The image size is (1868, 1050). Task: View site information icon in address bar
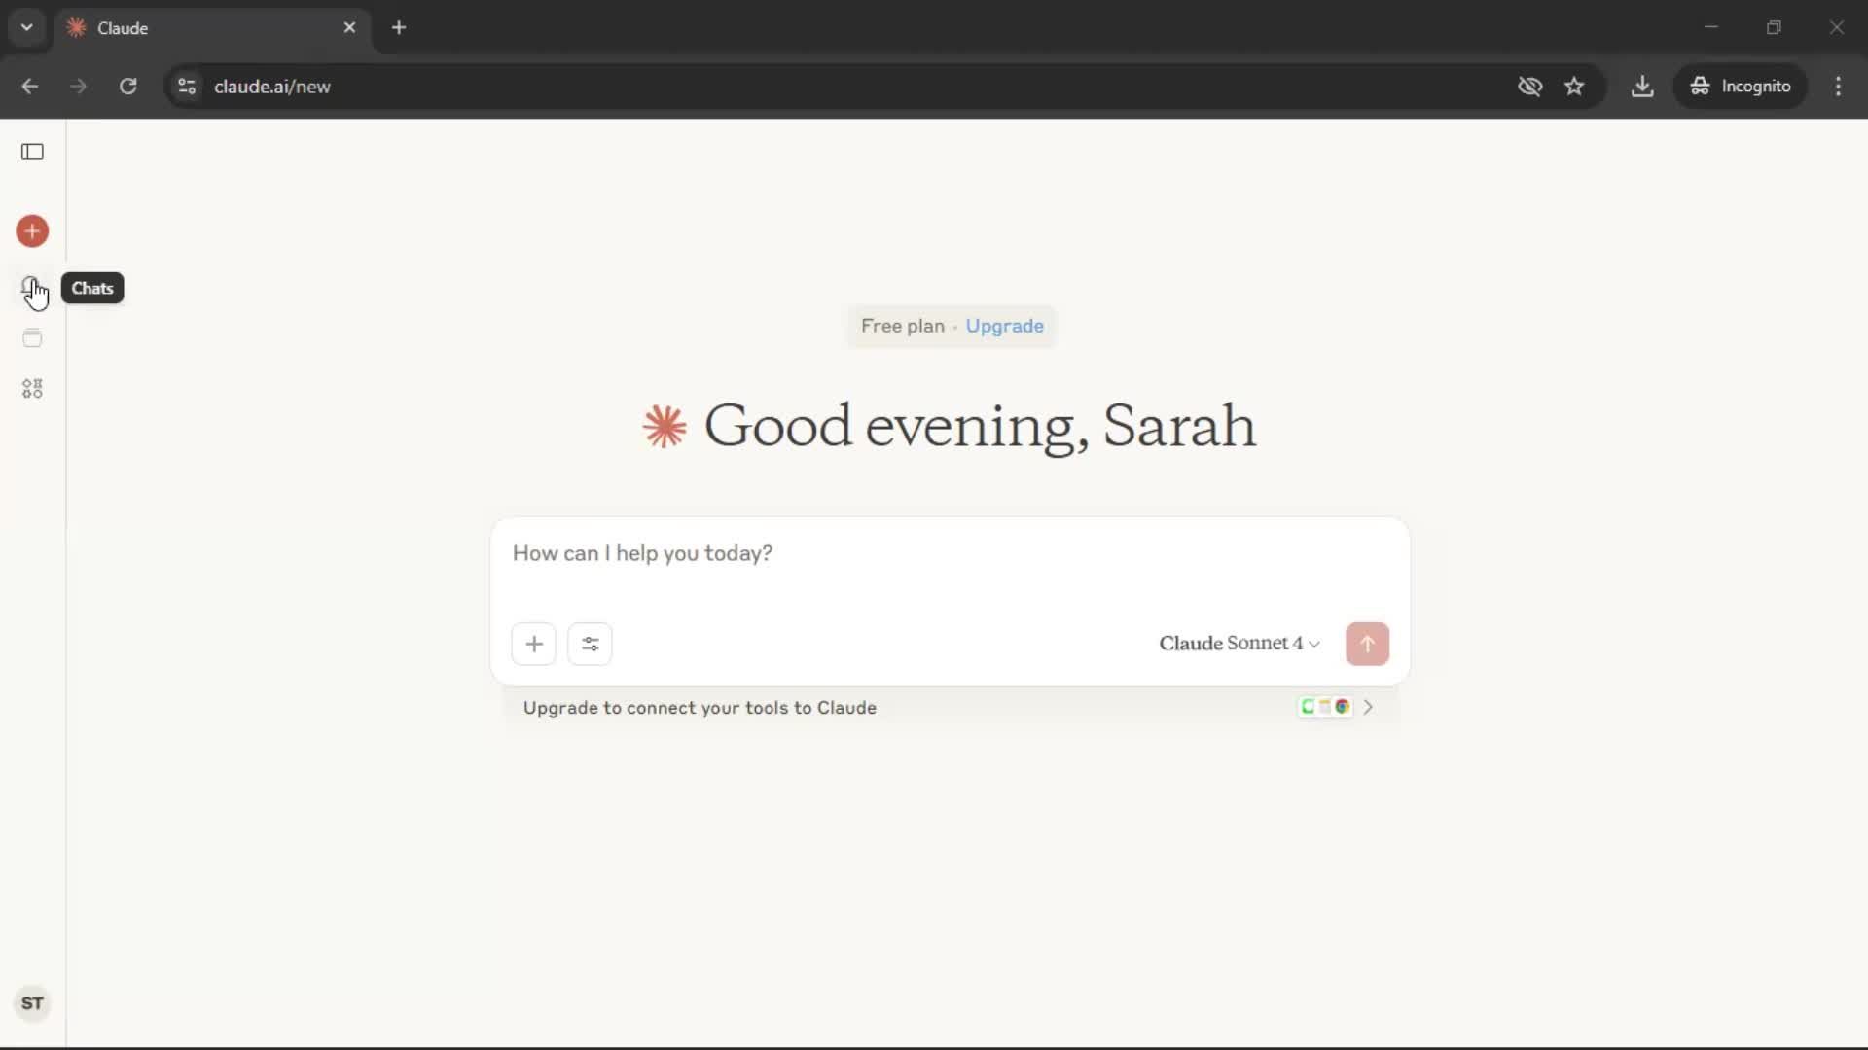[187, 87]
